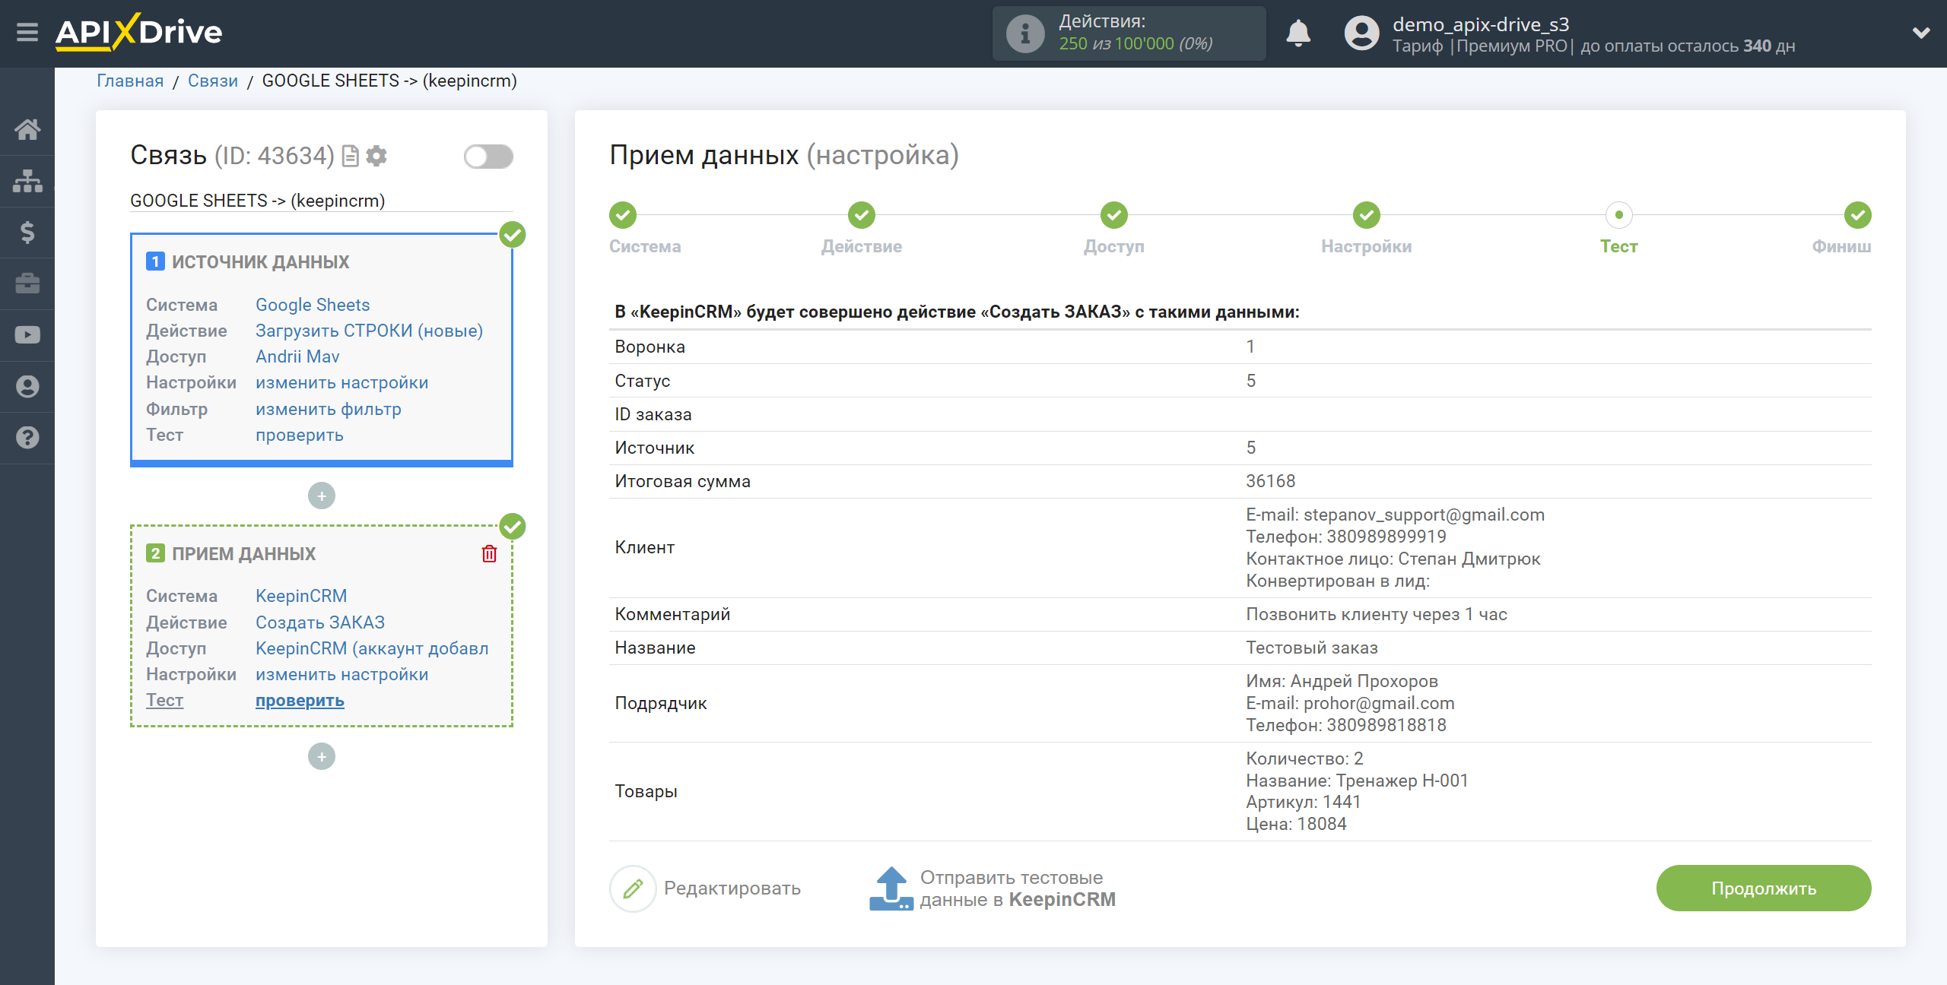Expand the account dropdown chevron

(1921, 33)
